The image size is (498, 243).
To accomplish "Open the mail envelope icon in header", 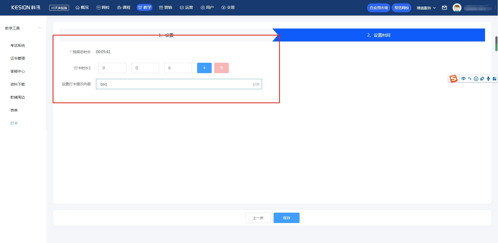I will 444,8.
